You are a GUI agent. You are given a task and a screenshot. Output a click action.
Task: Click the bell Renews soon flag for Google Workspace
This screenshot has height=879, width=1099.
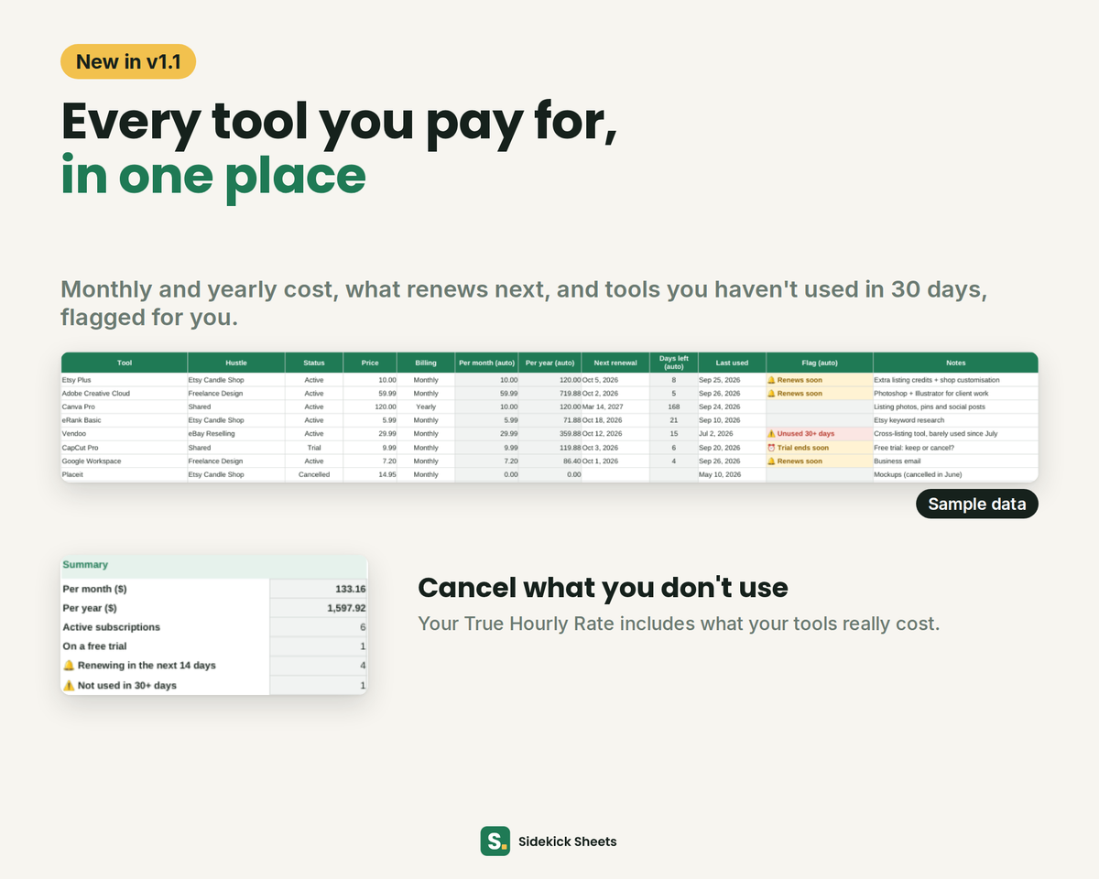point(819,461)
